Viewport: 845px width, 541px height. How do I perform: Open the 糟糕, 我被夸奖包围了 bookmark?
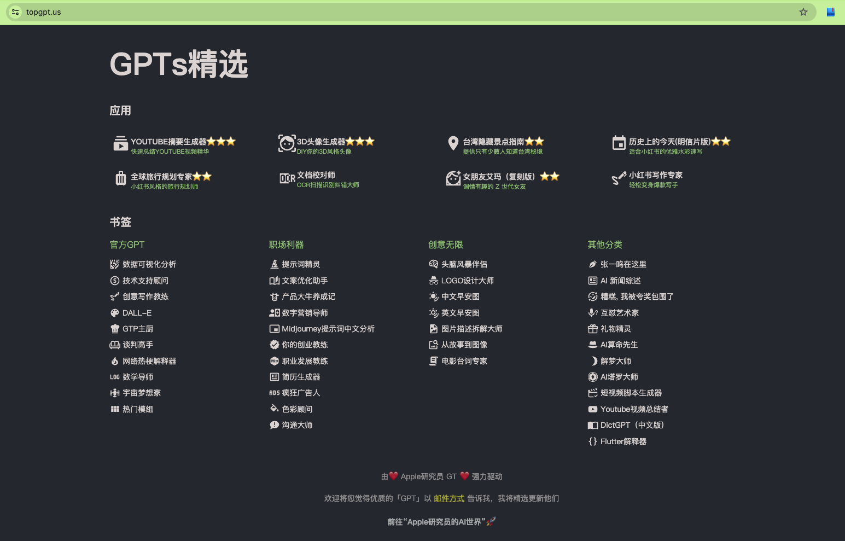pyautogui.click(x=637, y=296)
